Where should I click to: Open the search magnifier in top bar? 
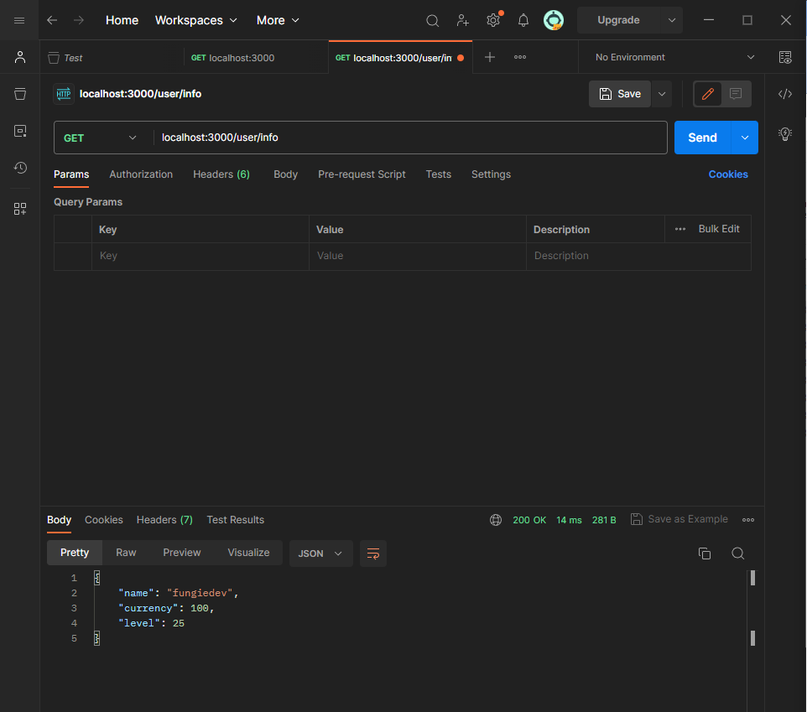432,21
